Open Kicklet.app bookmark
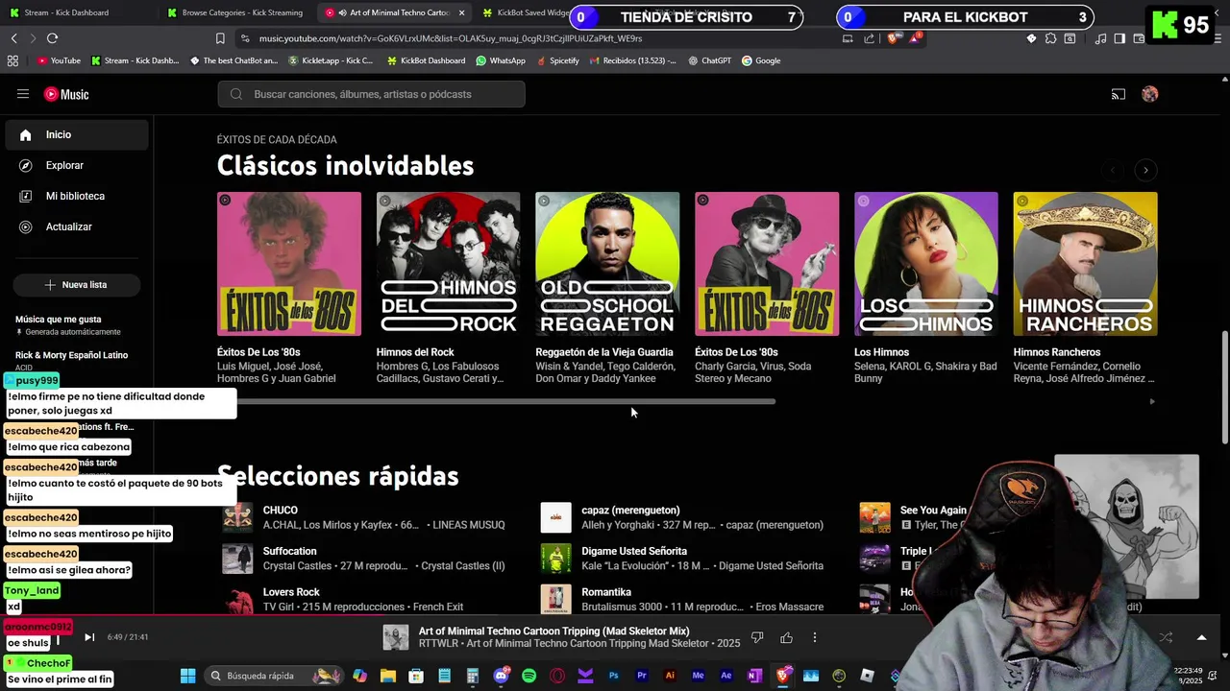Viewport: 1230px width, 691px height. tap(331, 60)
